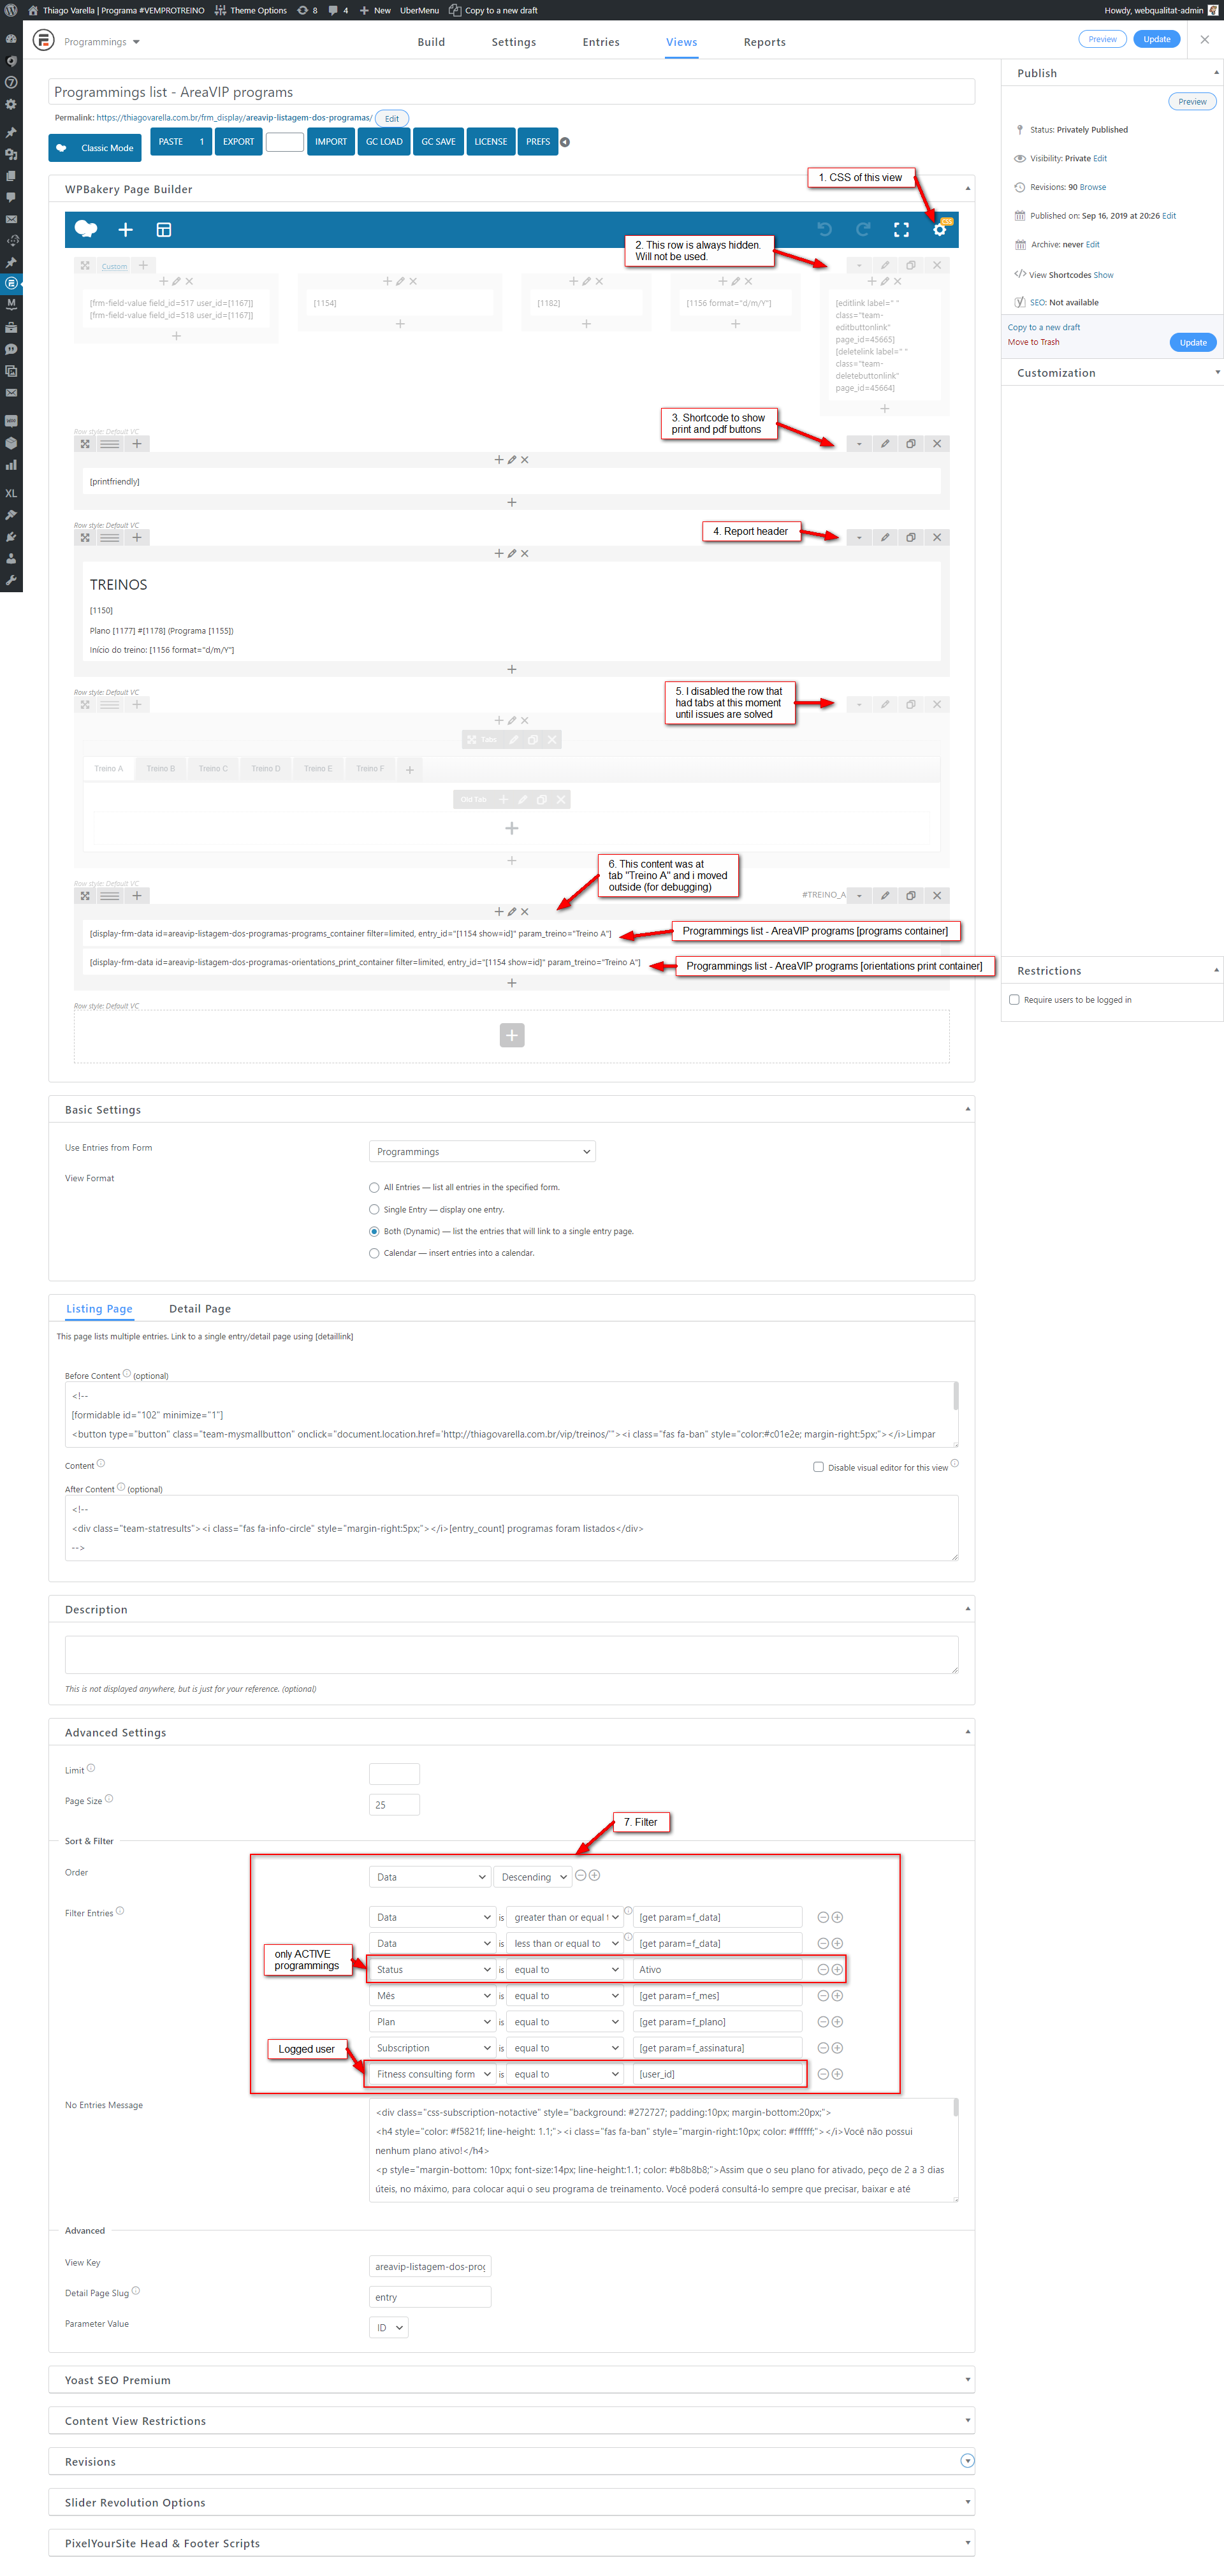Open WPBakery page settings gear icon
Viewport: 1224px width, 2576px height.
click(939, 230)
